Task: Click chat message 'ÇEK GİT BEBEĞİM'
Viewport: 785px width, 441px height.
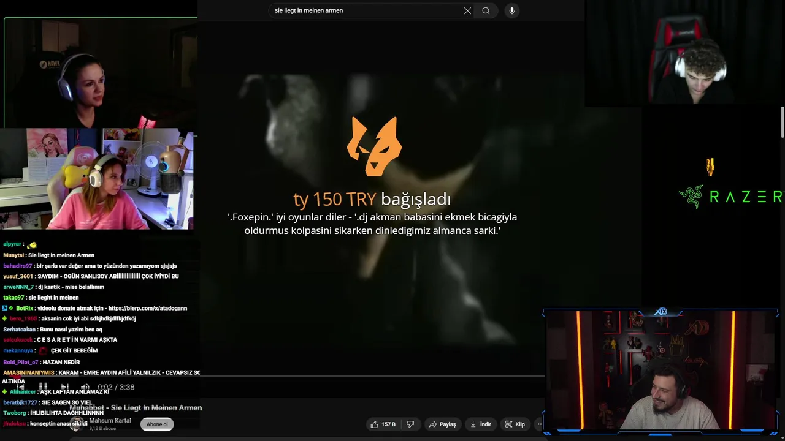Action: point(74,350)
